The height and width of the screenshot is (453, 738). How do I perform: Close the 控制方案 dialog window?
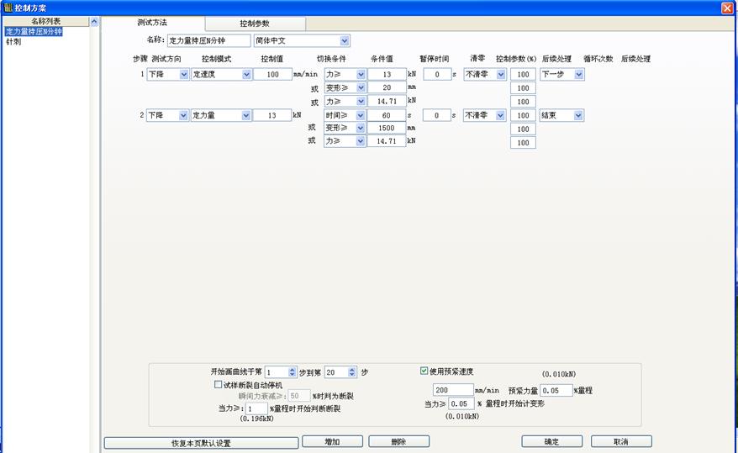pos(726,8)
